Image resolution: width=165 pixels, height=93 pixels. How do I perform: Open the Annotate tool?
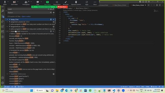tap(66, 3)
